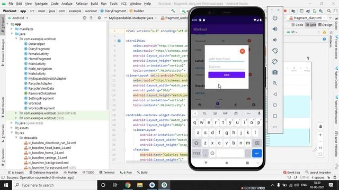Click the emulator overview square button
The image size is (339, 190).
(x=275, y=116)
